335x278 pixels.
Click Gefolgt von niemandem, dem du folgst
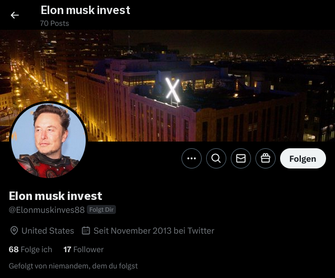click(73, 266)
